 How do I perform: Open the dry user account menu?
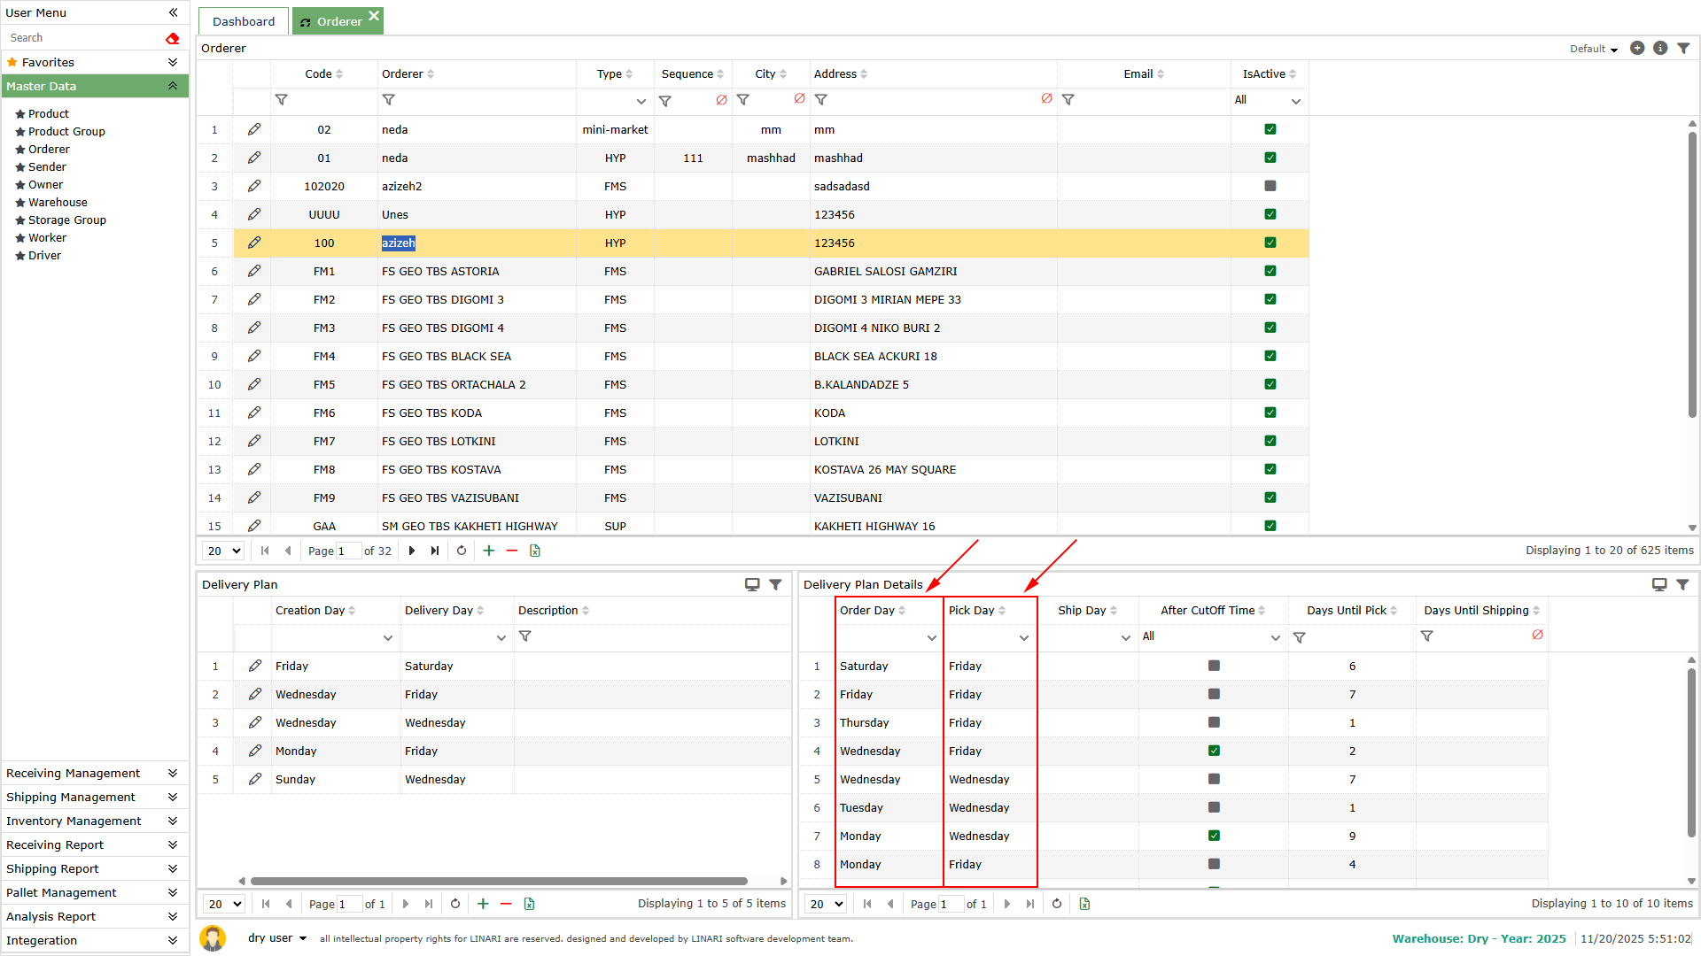click(276, 937)
